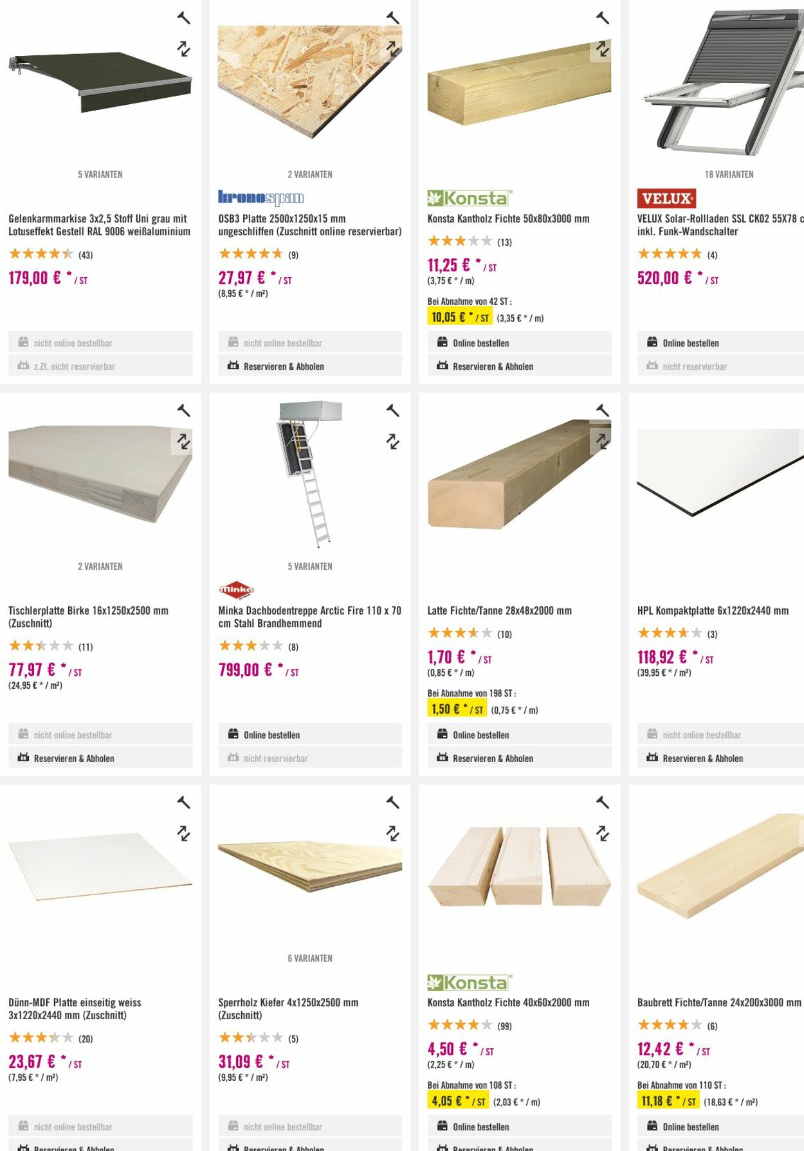This screenshot has width=804, height=1151.
Task: Open the Minka brand logo
Action: tap(236, 590)
